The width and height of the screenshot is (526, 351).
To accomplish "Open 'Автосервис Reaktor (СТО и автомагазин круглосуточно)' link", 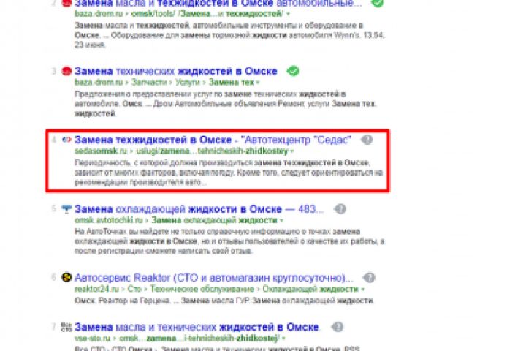I will [214, 278].
